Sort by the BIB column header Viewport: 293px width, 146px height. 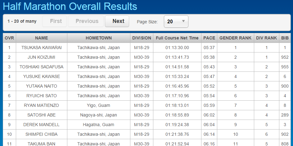[285, 38]
